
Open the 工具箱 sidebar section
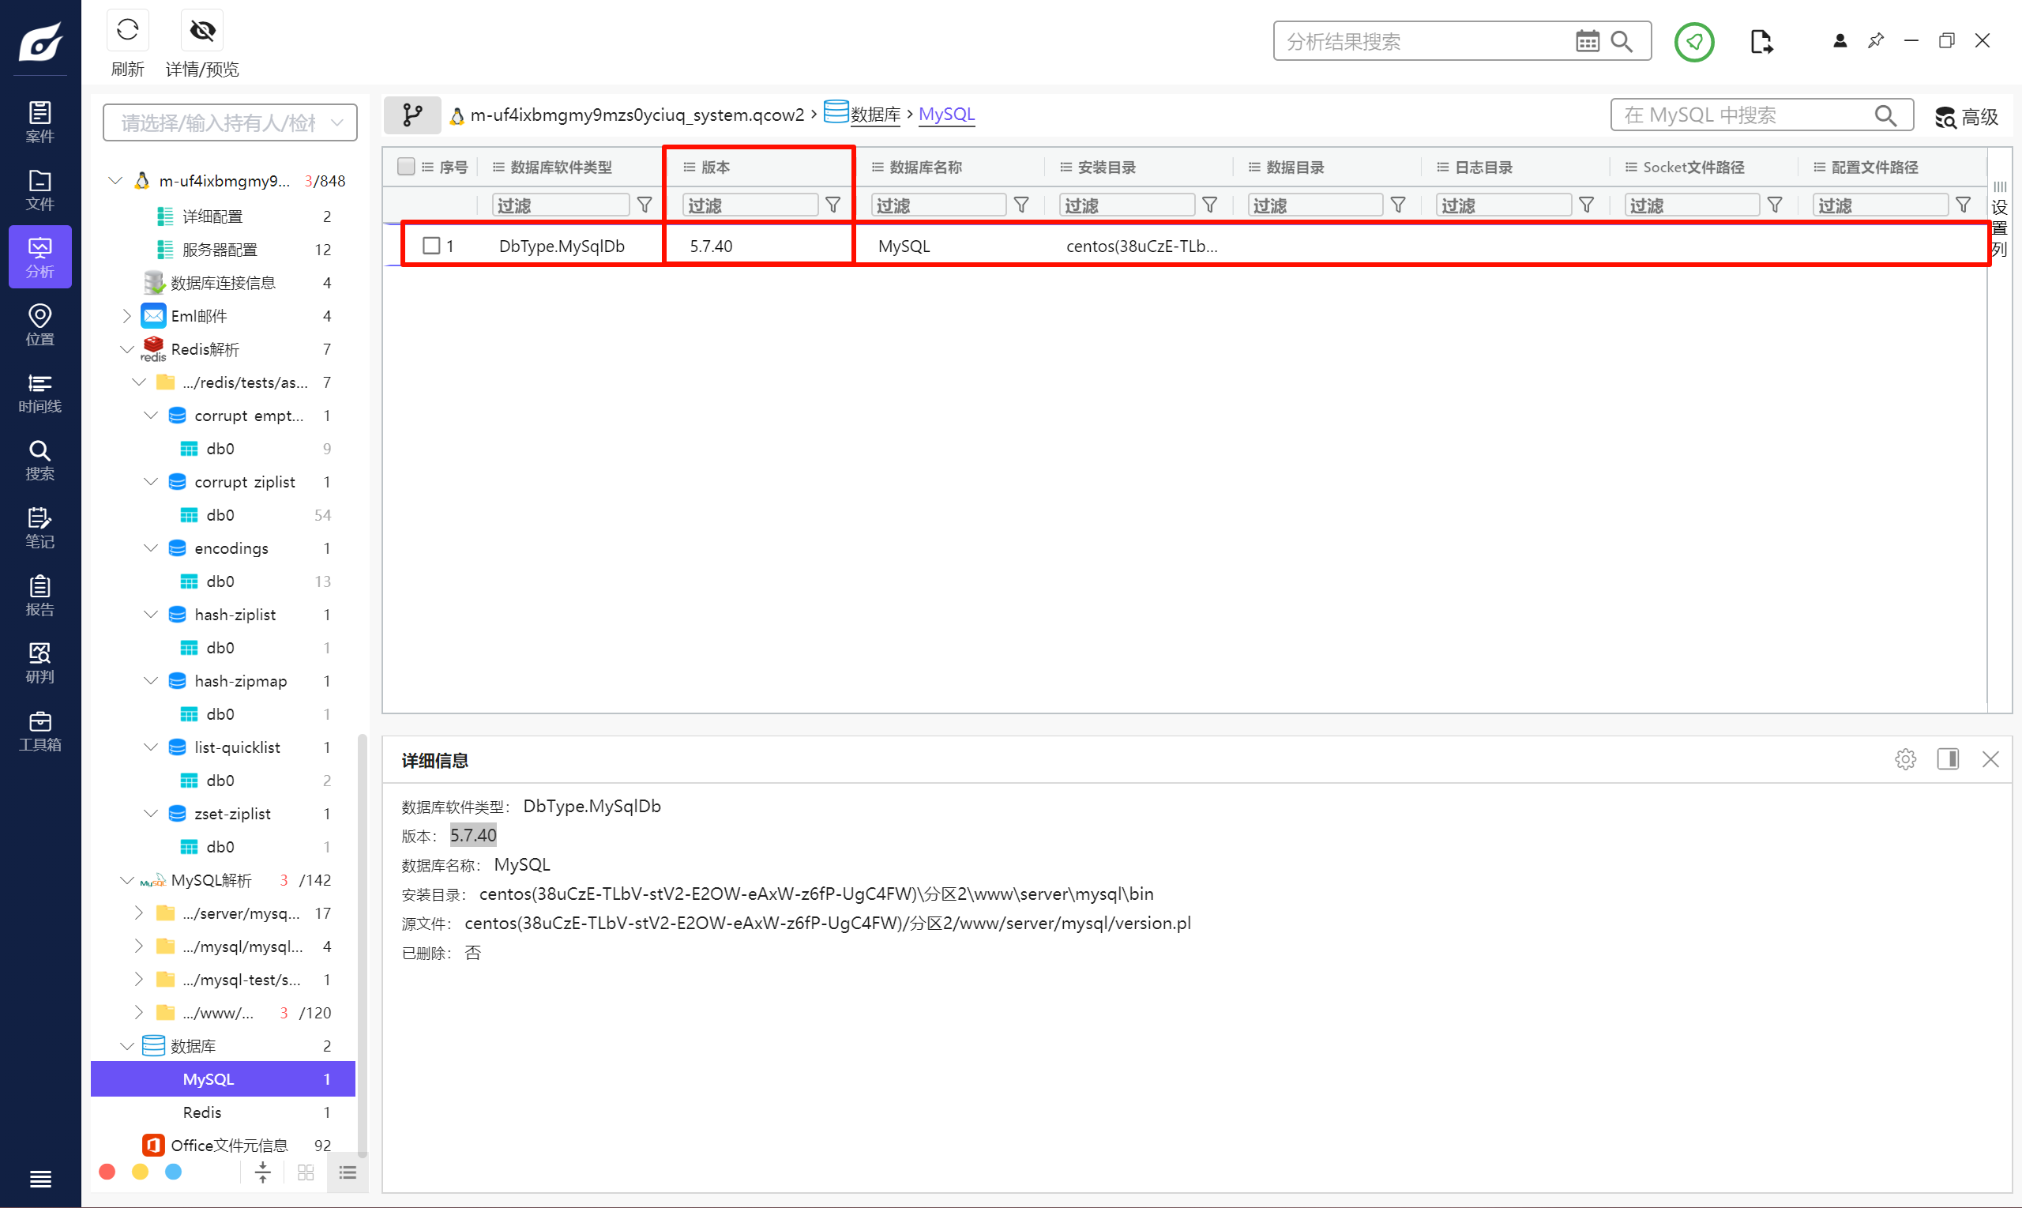point(39,729)
